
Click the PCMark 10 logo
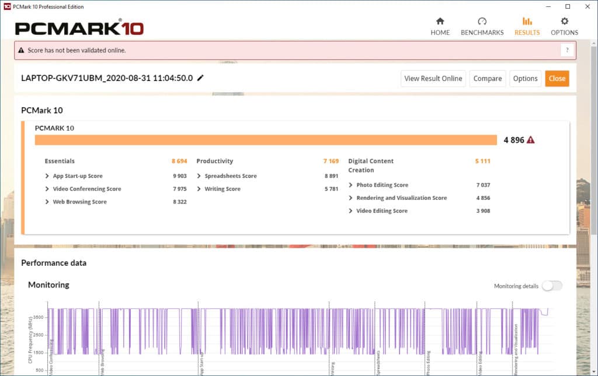(79, 29)
